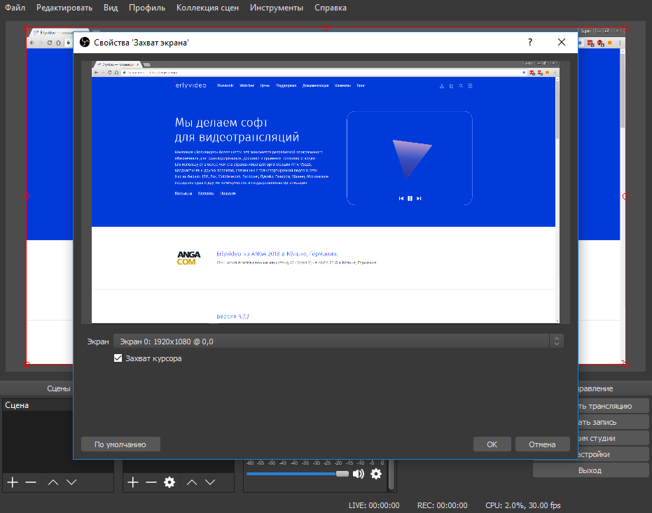The image size is (652, 513).
Task: Toggle the Захват курсора checkbox
Action: (x=118, y=358)
